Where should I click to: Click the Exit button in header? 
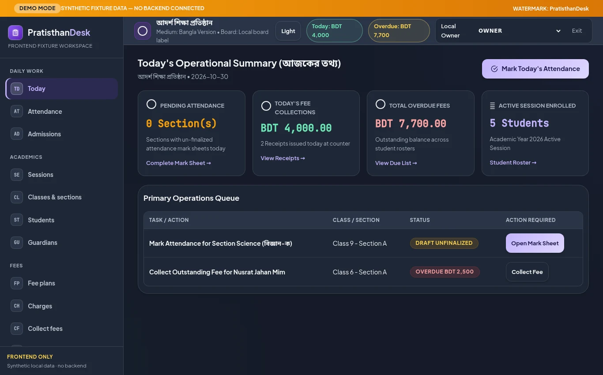point(577,31)
